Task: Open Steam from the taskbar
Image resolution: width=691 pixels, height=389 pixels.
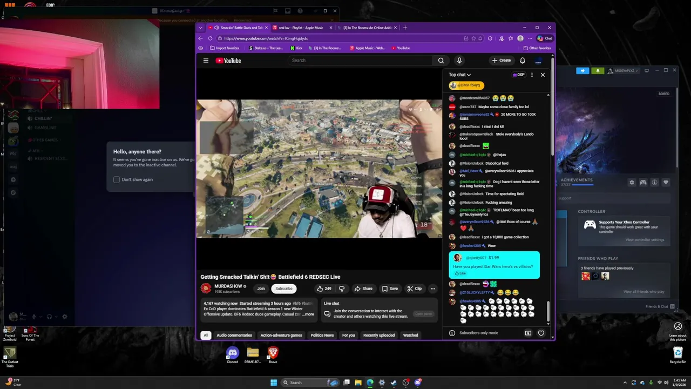Action: [394, 383]
